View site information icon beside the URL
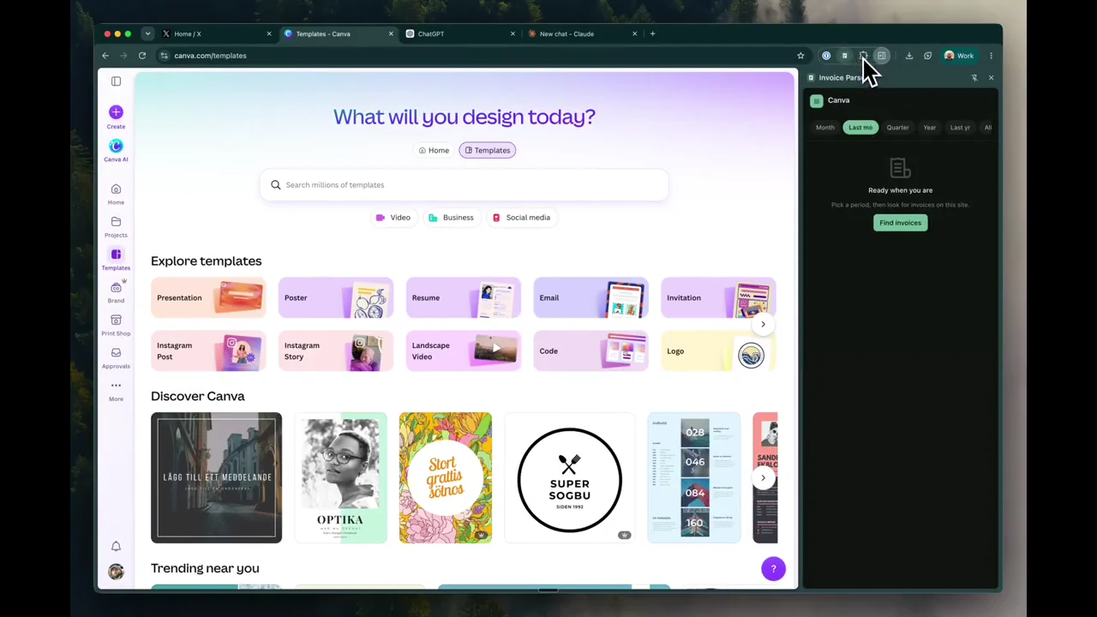This screenshot has width=1097, height=617. [x=164, y=56]
